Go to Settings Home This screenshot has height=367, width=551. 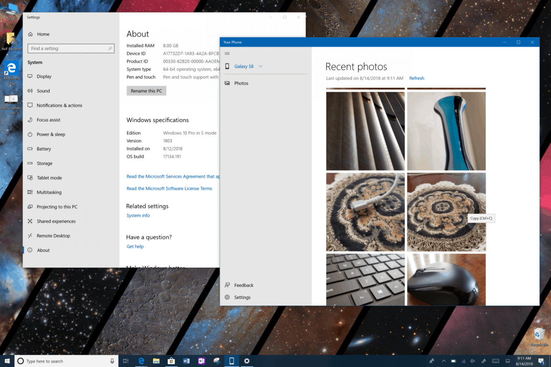point(43,34)
